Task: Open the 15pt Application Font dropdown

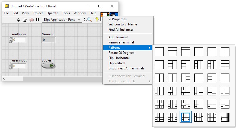Action: [x=62, y=20]
